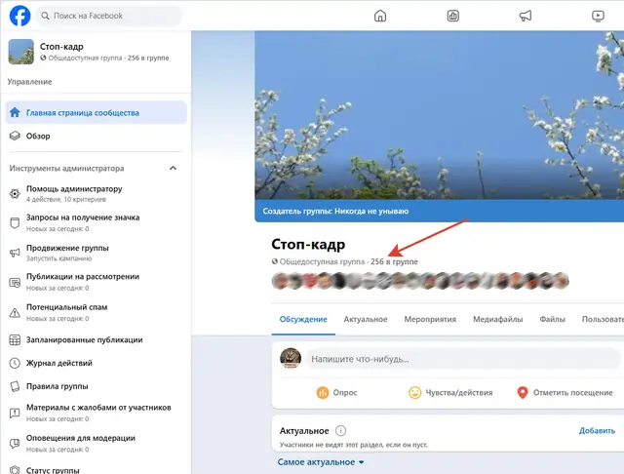Open the Home feed icon
Screen dimensions: 624x474
coord(380,16)
